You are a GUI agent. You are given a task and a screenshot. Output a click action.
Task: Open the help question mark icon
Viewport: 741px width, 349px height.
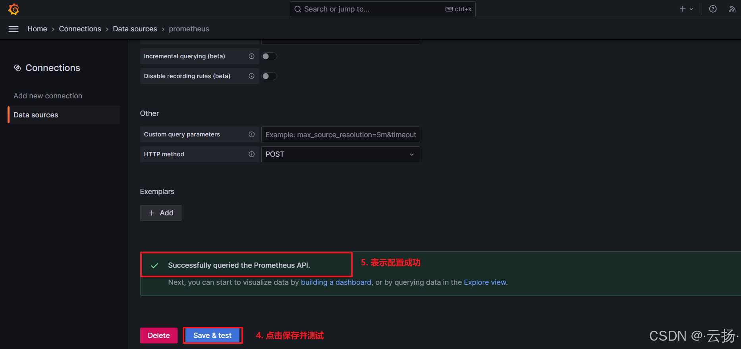click(713, 9)
